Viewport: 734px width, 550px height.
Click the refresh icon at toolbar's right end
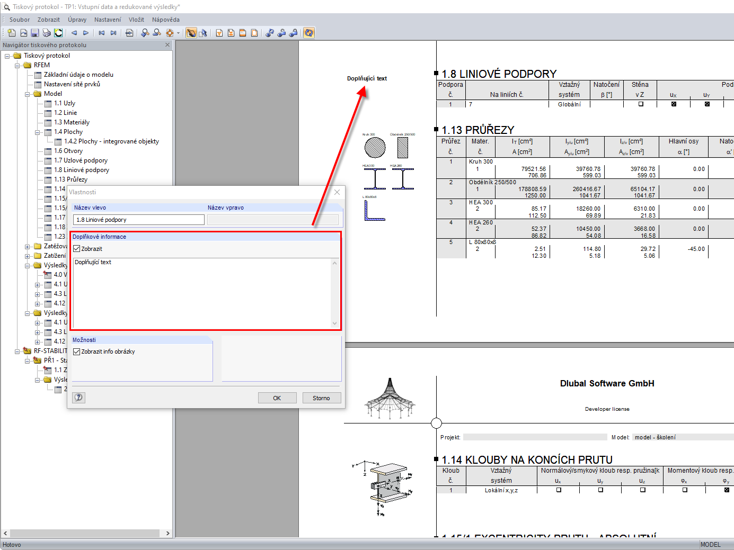[309, 33]
